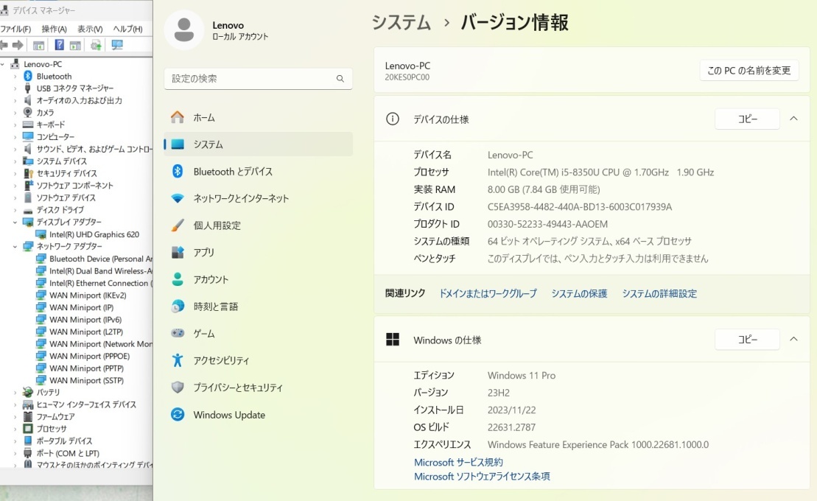Click システム breadcrumb in page header

pyautogui.click(x=402, y=22)
